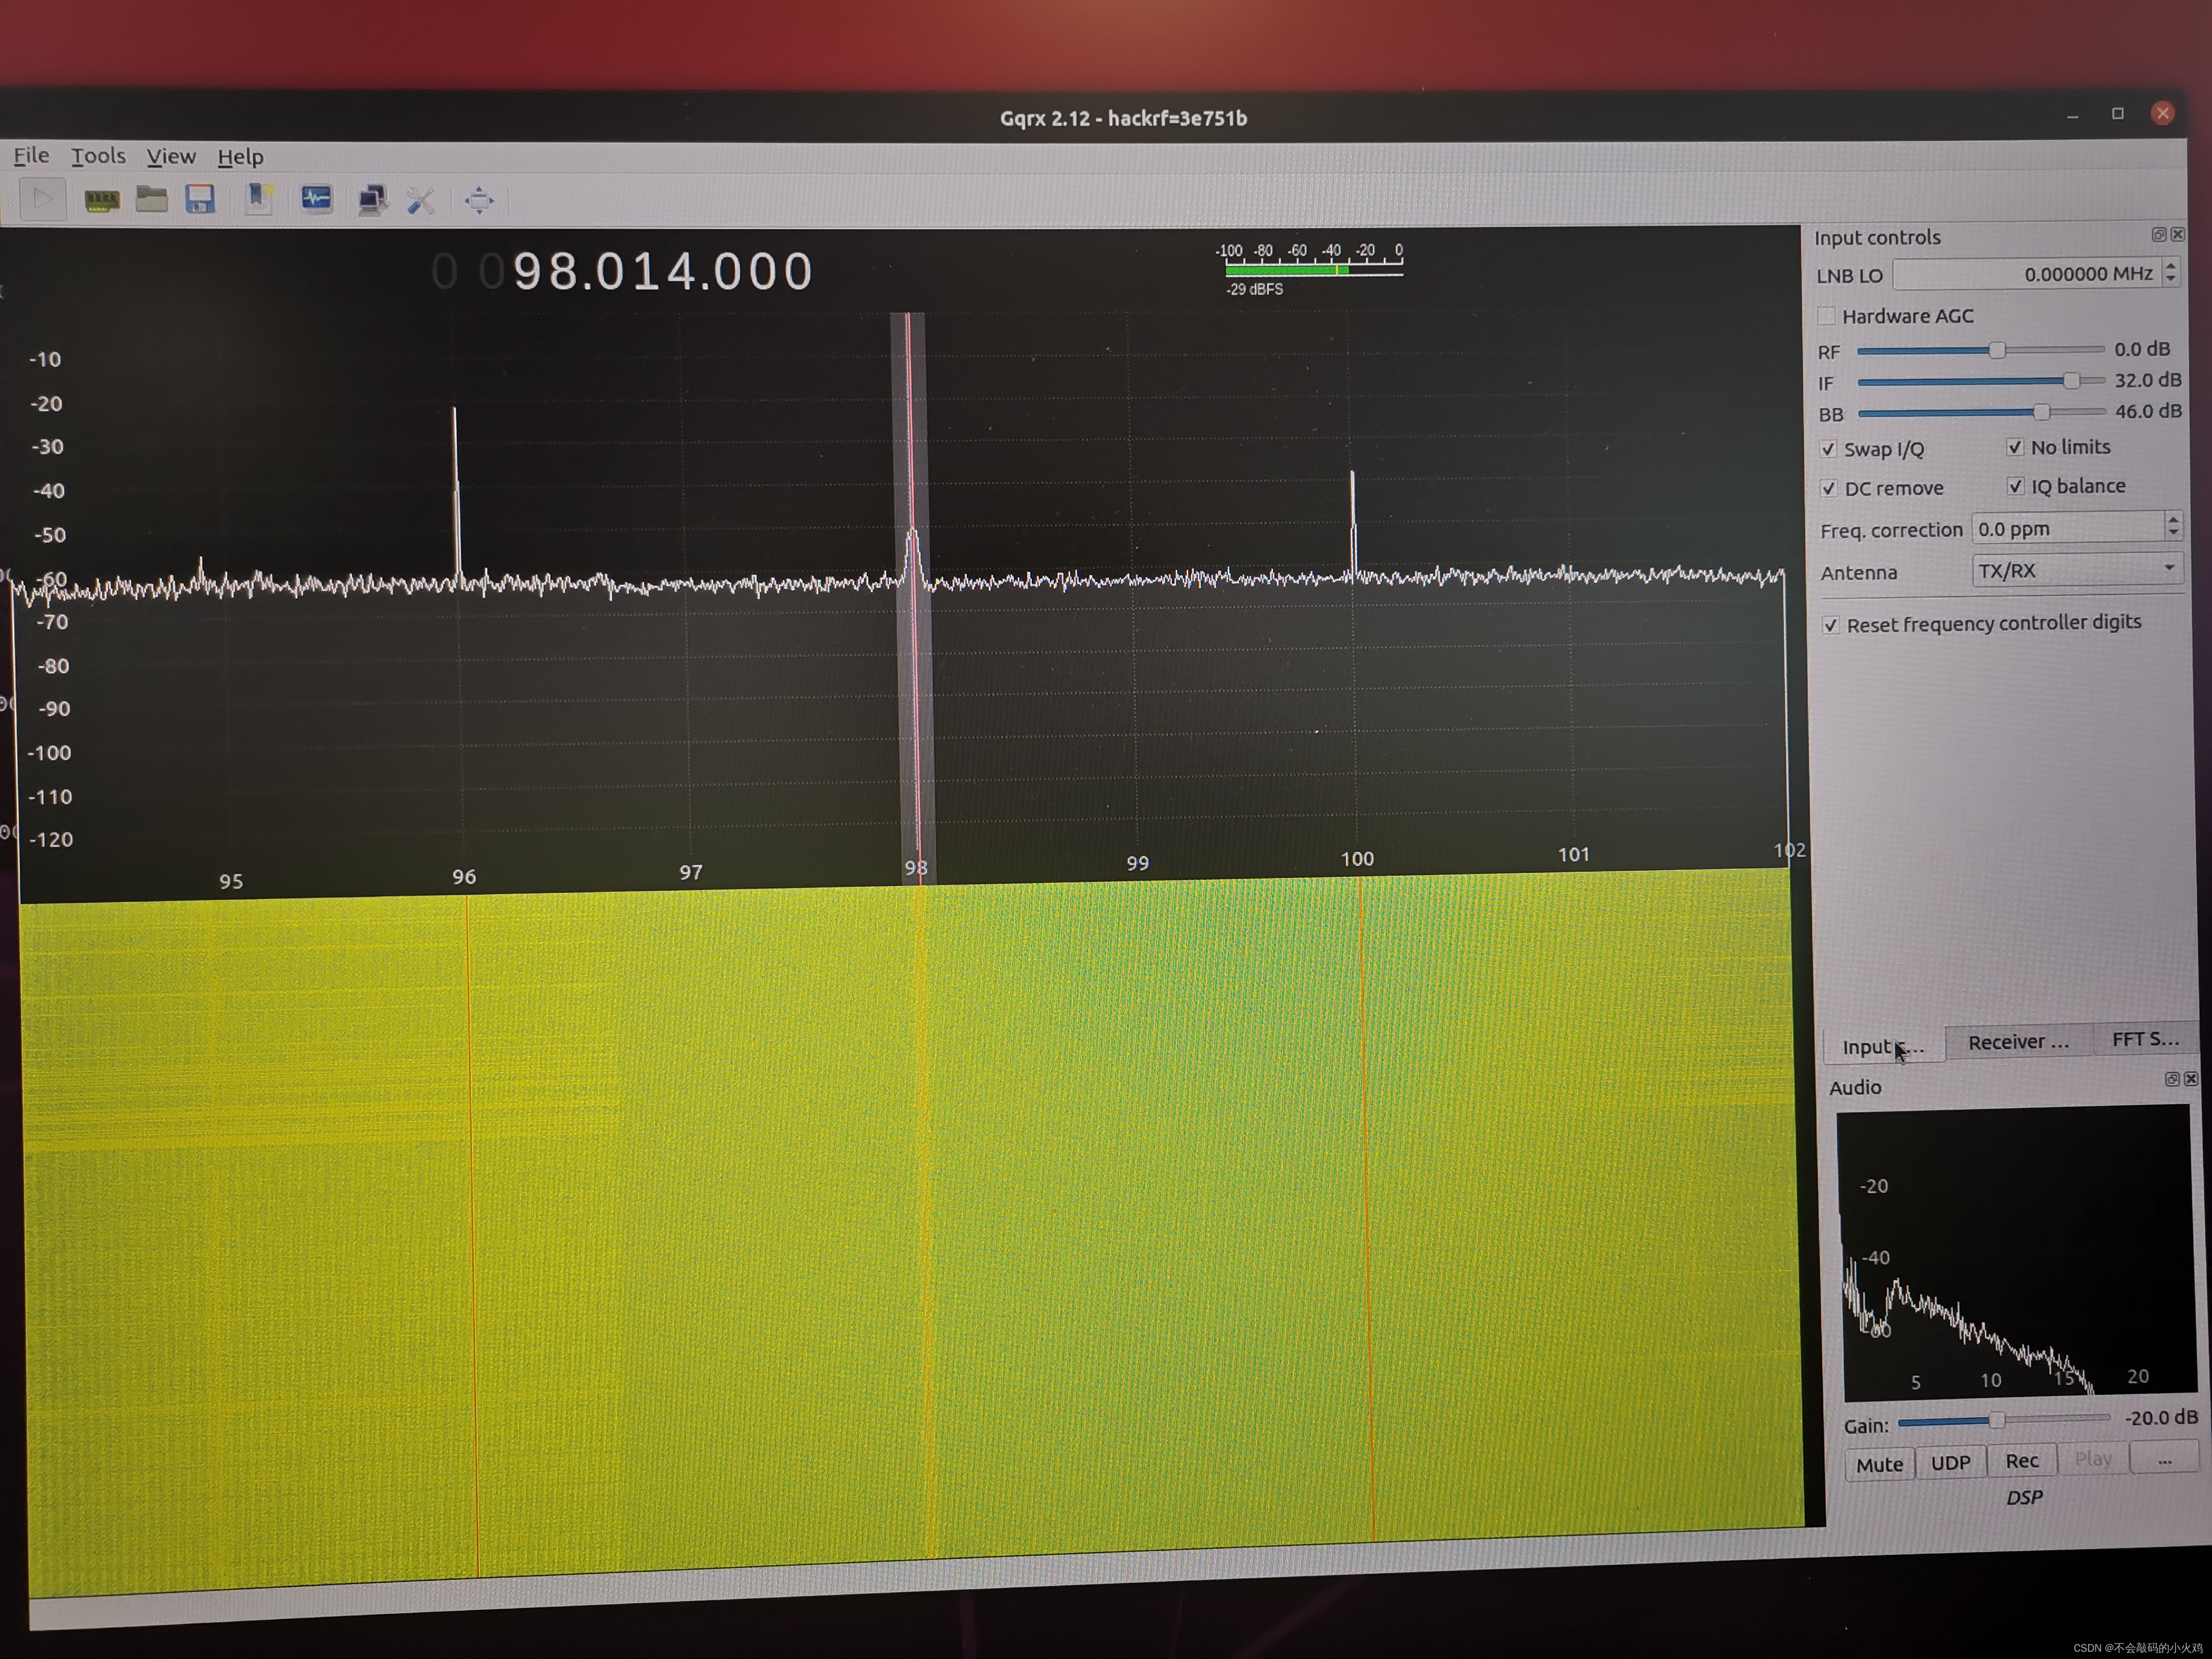This screenshot has width=2212, height=1659.
Task: Click the RF gain slider handle
Action: (1997, 350)
